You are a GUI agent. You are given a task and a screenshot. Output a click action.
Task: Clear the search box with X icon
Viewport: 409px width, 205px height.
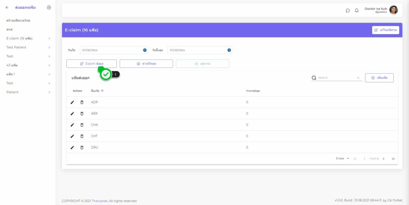pos(358,78)
